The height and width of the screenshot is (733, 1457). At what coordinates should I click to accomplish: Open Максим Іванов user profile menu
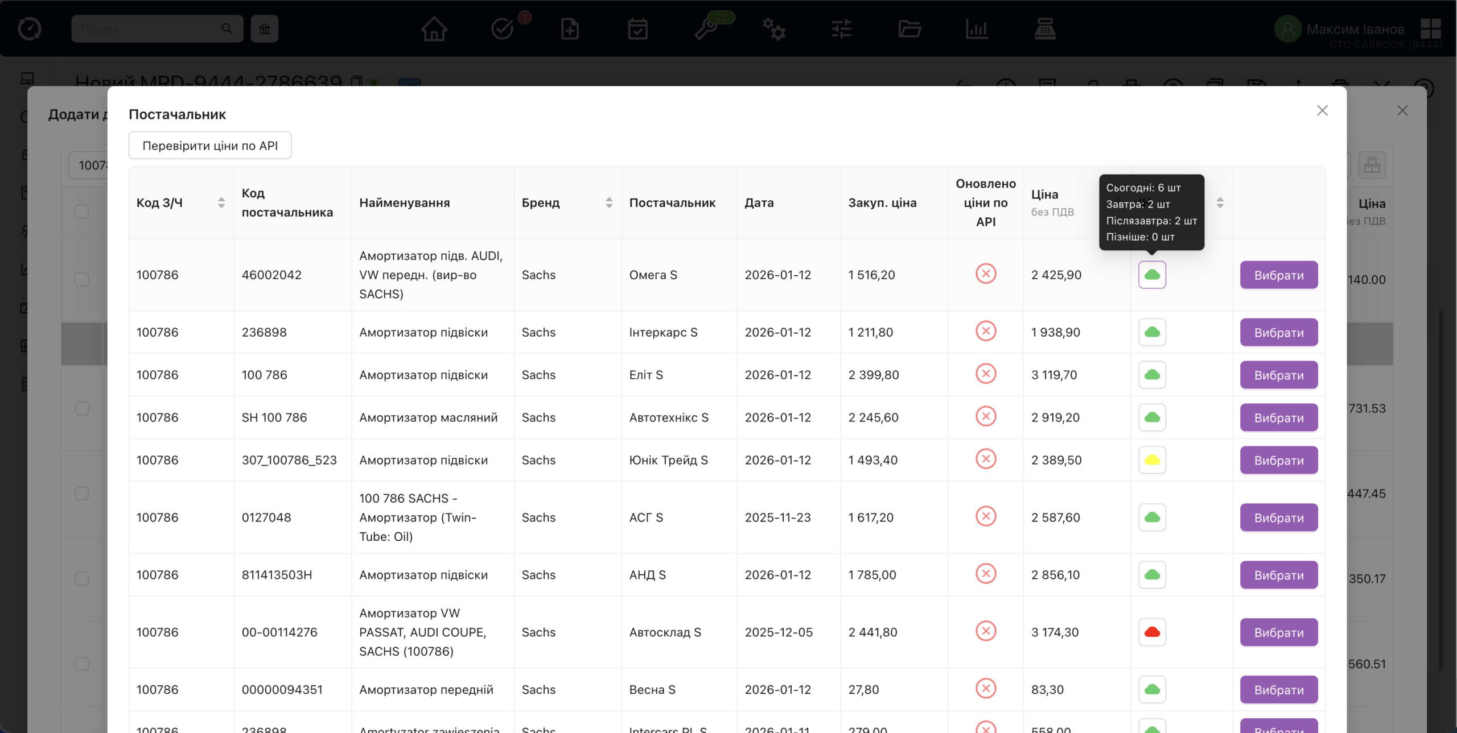tap(1355, 28)
